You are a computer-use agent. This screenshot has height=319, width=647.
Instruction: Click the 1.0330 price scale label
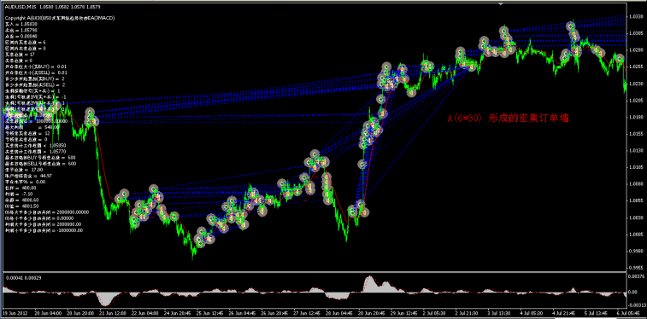tap(636, 17)
